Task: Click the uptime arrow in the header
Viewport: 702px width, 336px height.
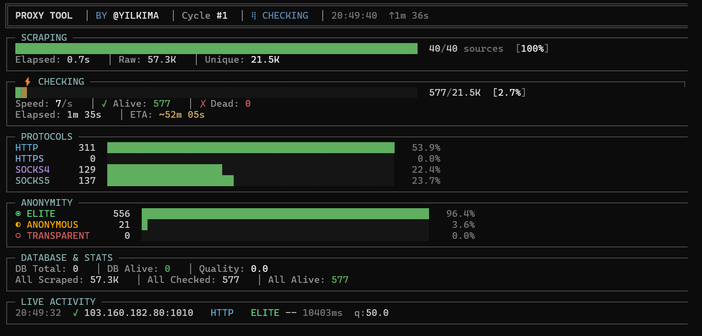Action: tap(392, 16)
